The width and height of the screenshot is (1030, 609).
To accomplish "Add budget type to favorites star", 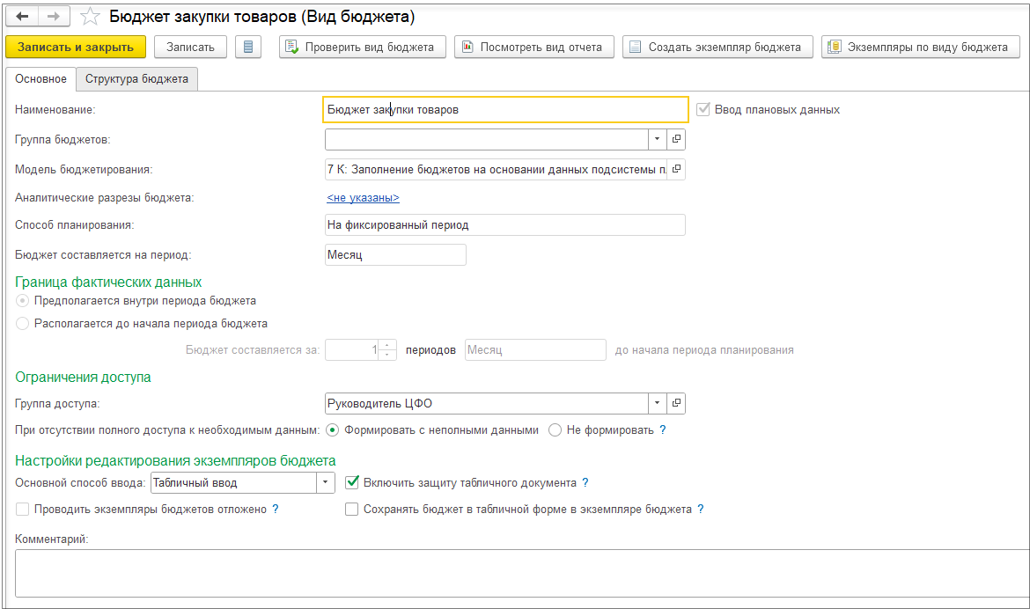I will point(90,18).
